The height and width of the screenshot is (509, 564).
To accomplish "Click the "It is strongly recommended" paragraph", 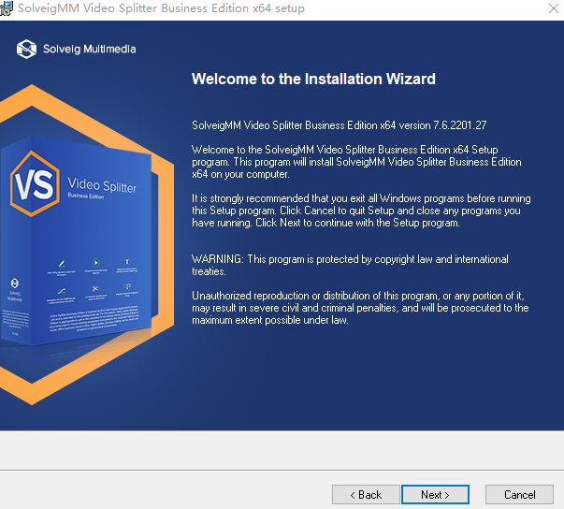I will [361, 211].
